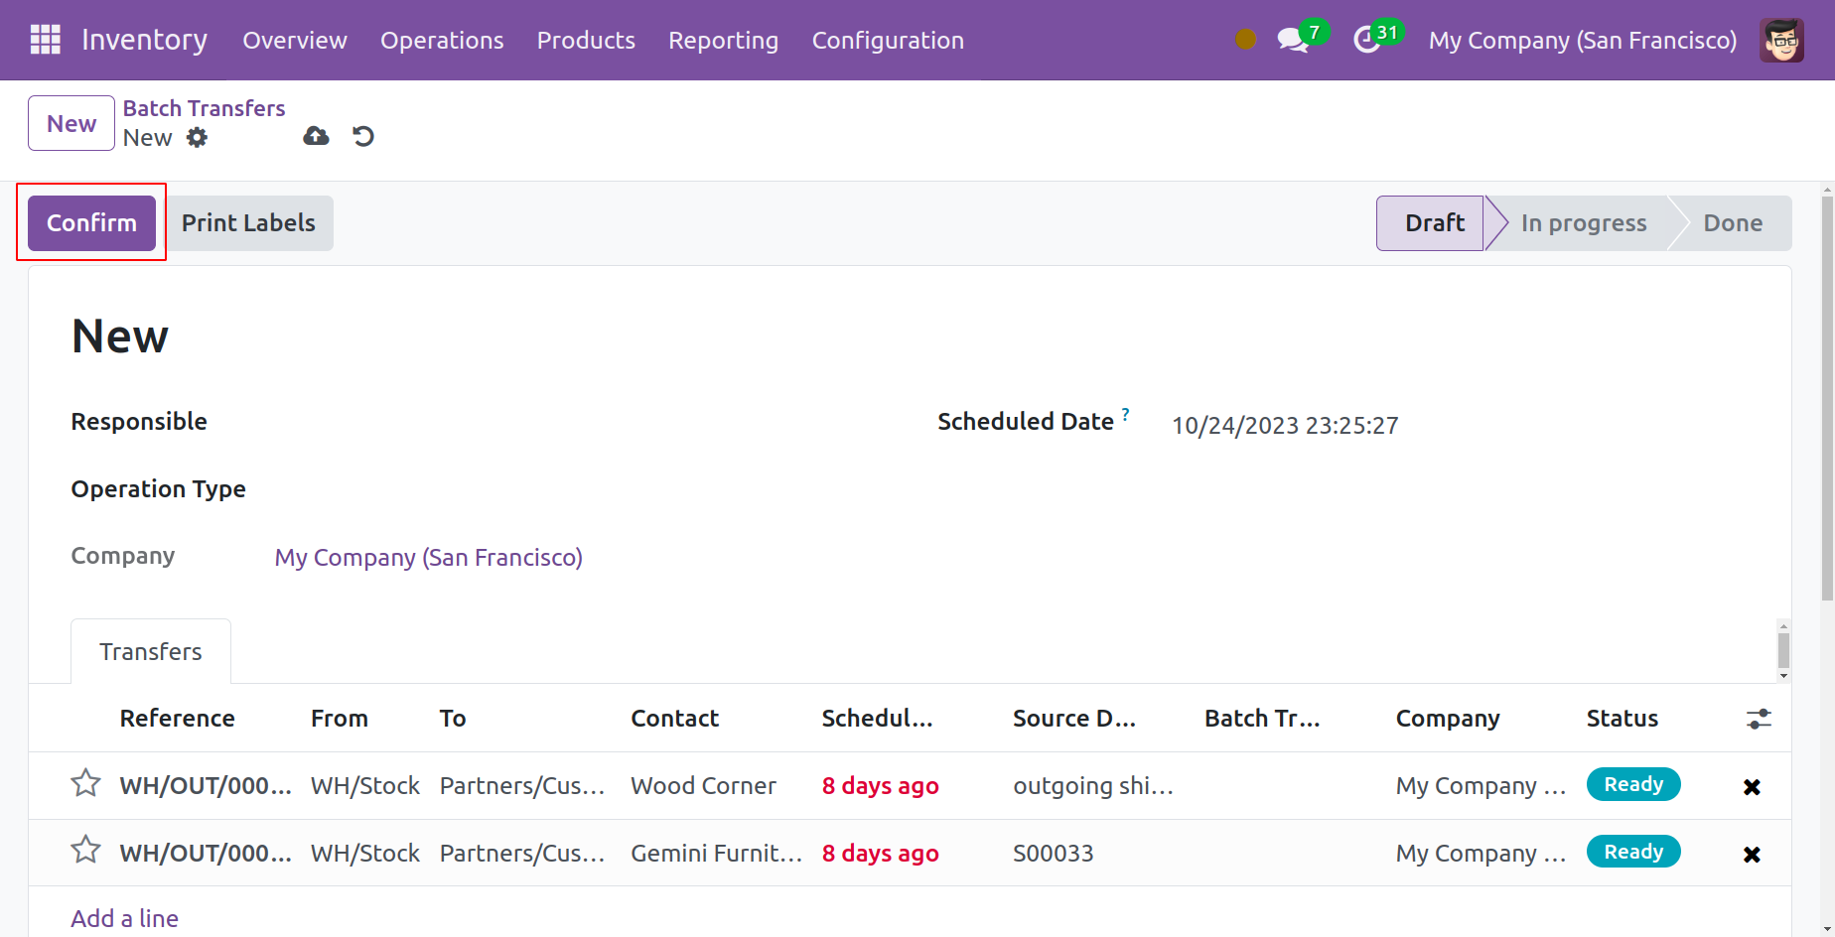
Task: Open optional columns settings toggle
Action: 1759,719
